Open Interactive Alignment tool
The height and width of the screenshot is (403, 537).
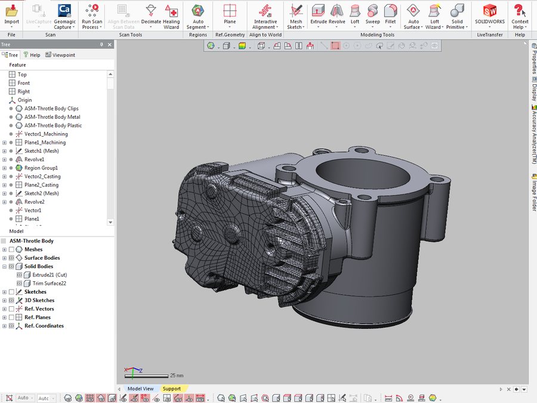[266, 16]
